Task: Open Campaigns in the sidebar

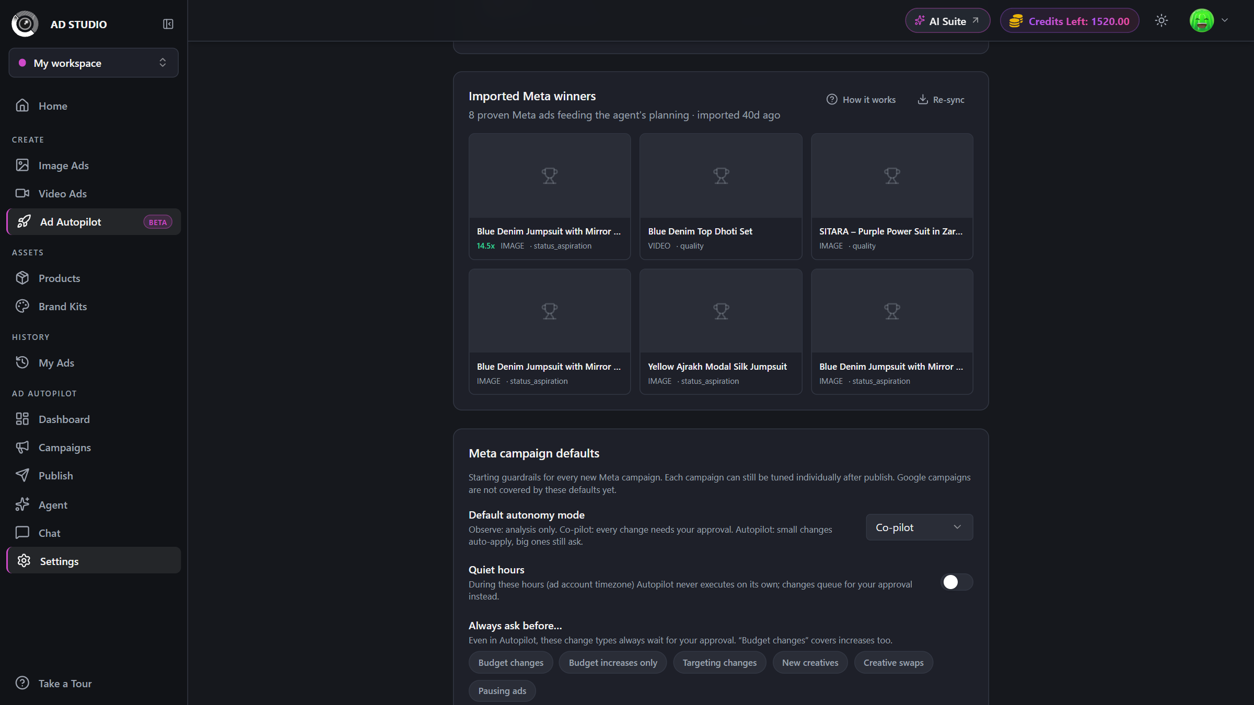Action: click(94, 447)
